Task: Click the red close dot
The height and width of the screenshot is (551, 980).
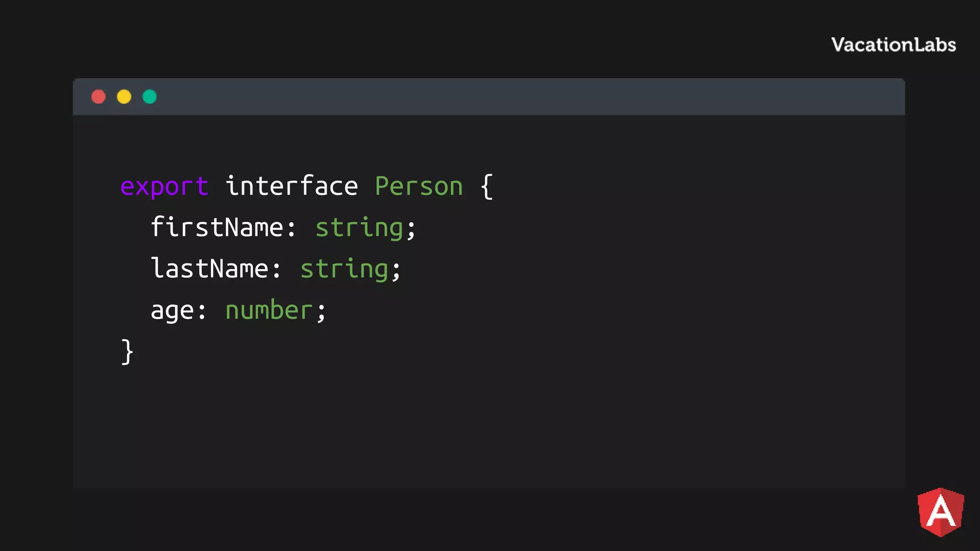Action: 99,97
